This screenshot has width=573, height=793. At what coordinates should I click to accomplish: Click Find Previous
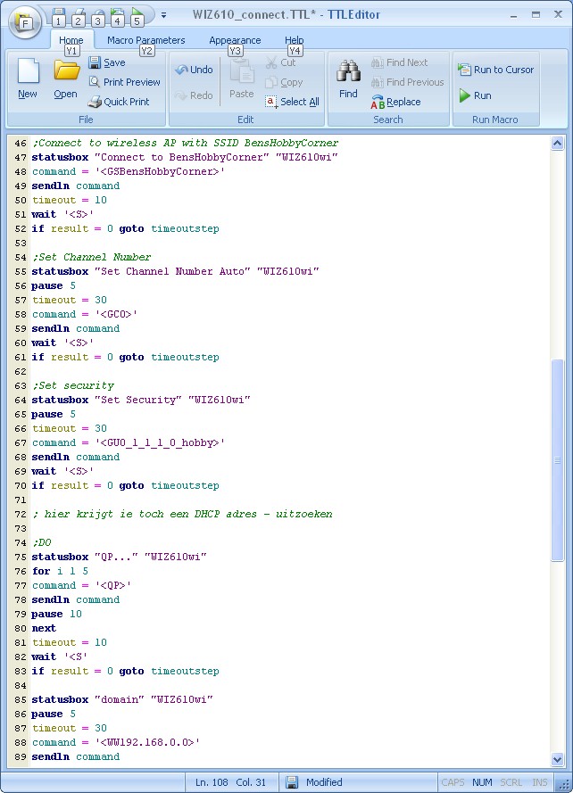coord(408,82)
